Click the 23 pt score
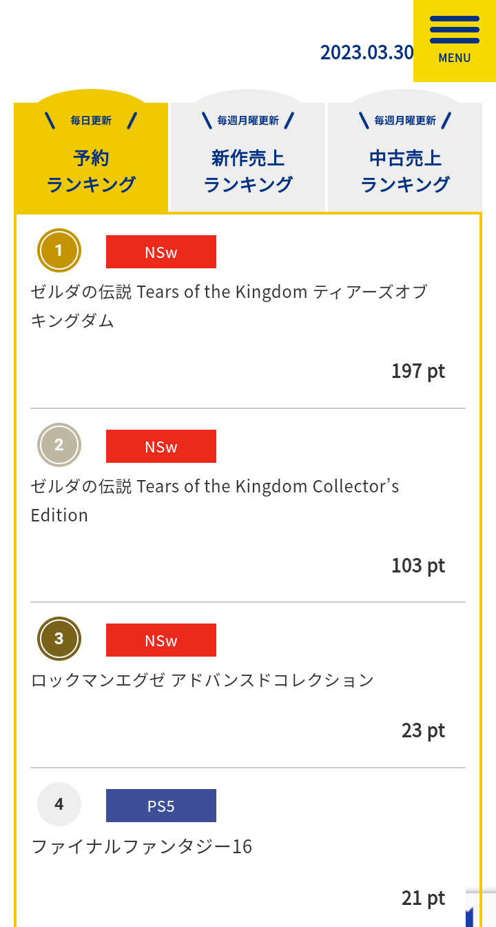 point(423,730)
